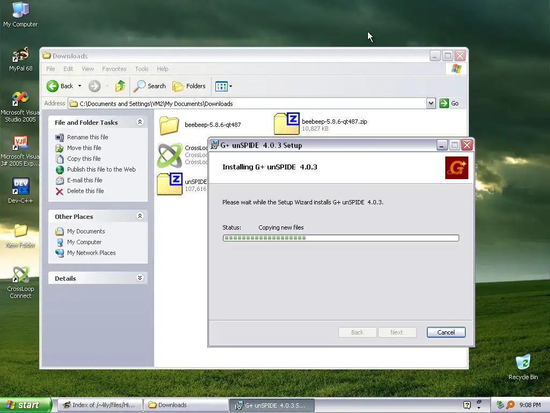This screenshot has height=413, width=550.
Task: Open the Recycle Bin
Action: (523, 367)
